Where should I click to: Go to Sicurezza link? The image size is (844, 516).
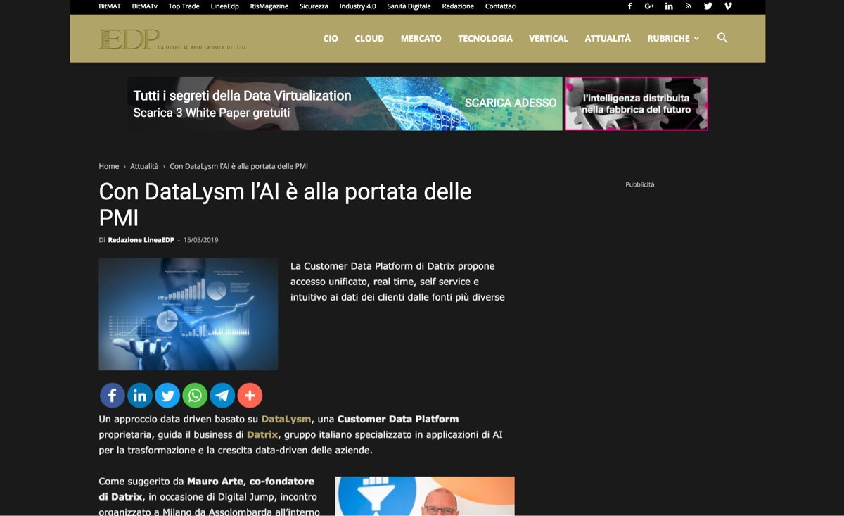[314, 6]
